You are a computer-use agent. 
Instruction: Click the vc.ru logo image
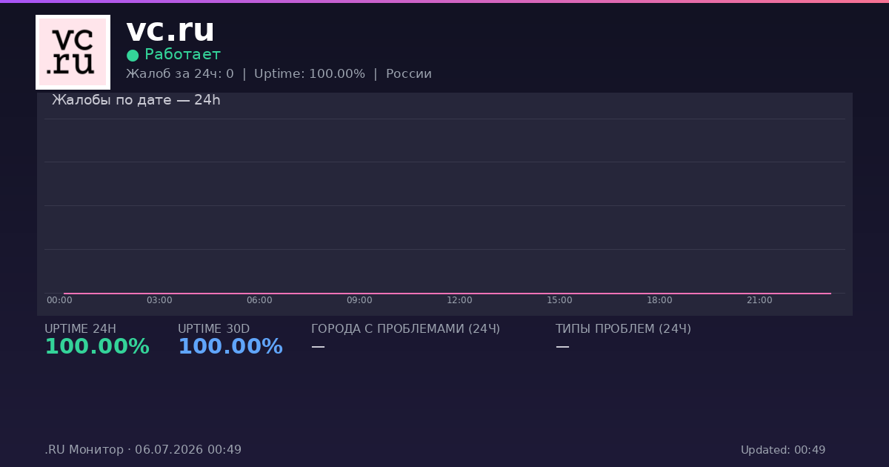tap(73, 52)
